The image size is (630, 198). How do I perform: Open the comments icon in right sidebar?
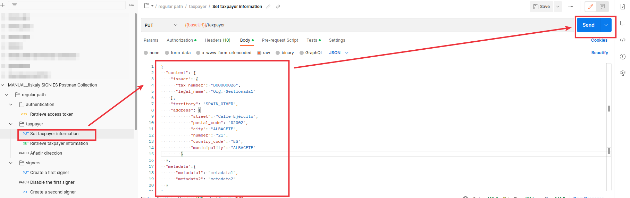(x=622, y=23)
